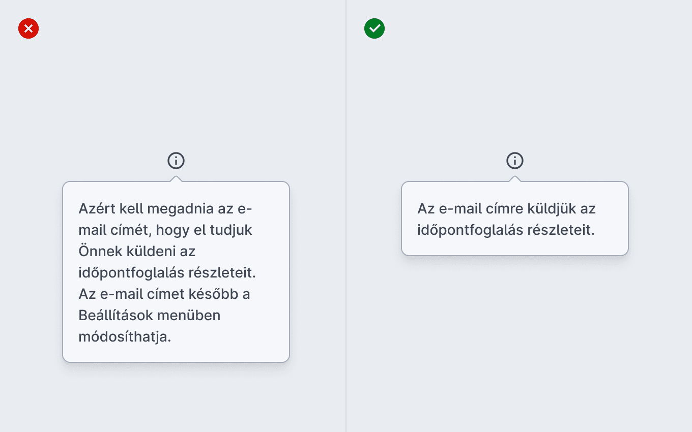Click the red X incorrect-example icon
The width and height of the screenshot is (692, 432).
(x=28, y=28)
